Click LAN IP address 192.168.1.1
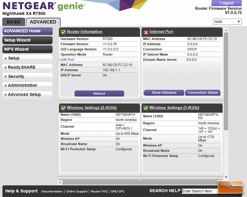Image resolution: width=247 pixels, height=197 pixels. click(111, 70)
